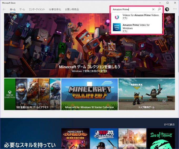Click the magnifier search icon
The width and height of the screenshot is (179, 149).
159,9
